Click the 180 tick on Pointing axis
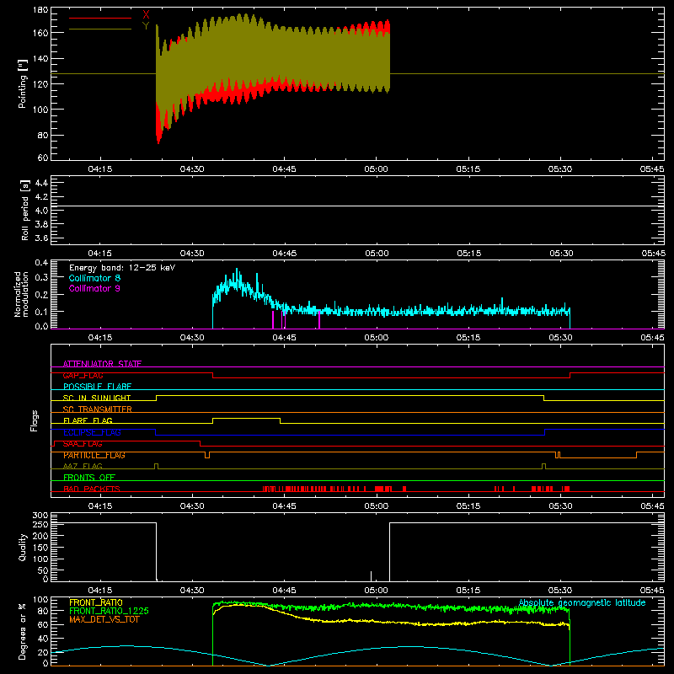The image size is (674, 674). point(40,10)
